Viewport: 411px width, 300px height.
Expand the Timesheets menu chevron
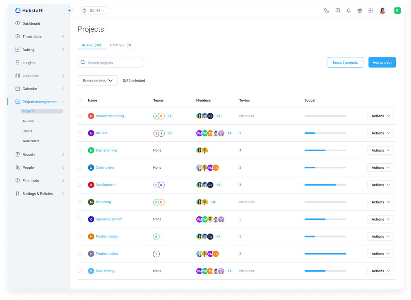click(63, 36)
